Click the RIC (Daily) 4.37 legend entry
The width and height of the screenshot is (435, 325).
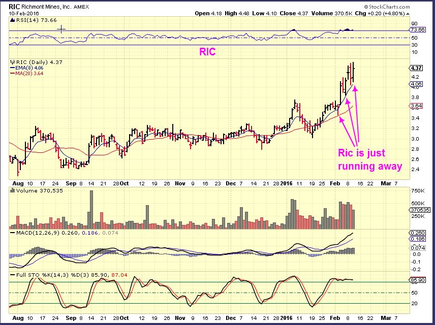(39, 62)
